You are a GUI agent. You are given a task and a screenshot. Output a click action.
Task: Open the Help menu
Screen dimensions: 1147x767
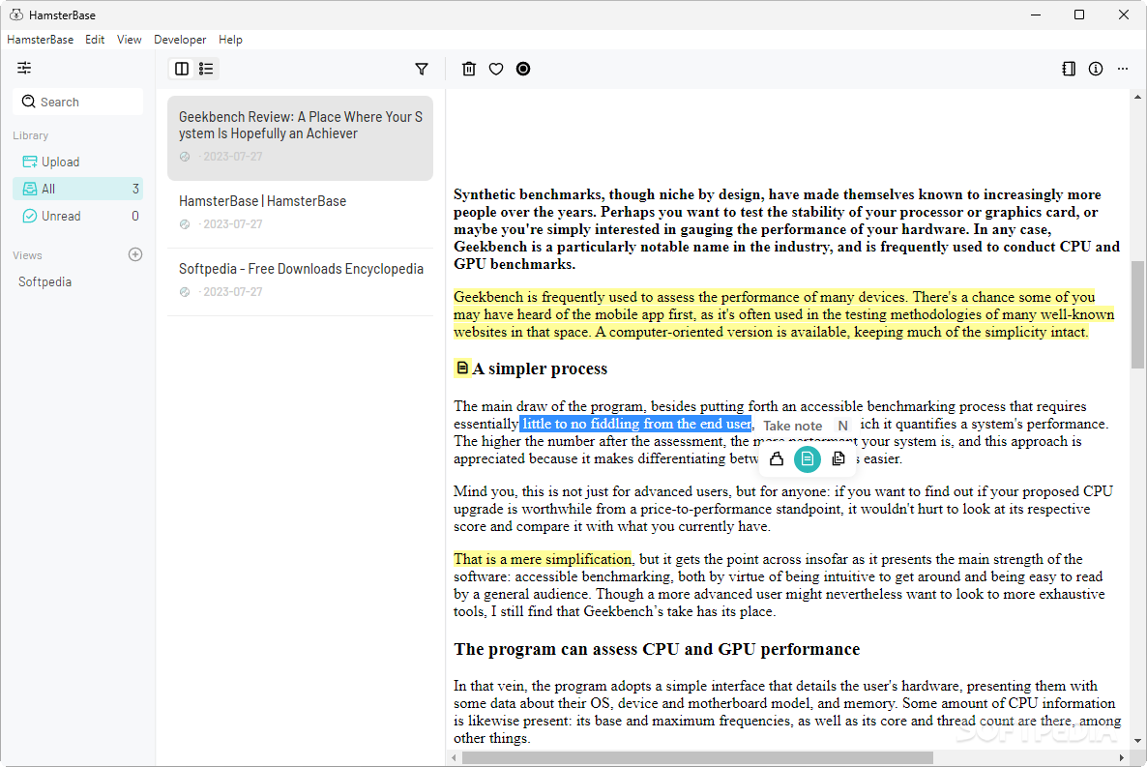pyautogui.click(x=230, y=40)
